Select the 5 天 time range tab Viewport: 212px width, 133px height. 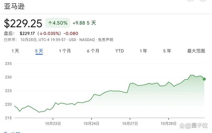coord(39,51)
